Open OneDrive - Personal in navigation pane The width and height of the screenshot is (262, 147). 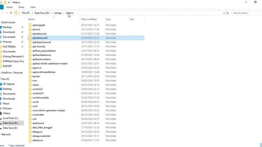[x=12, y=73]
